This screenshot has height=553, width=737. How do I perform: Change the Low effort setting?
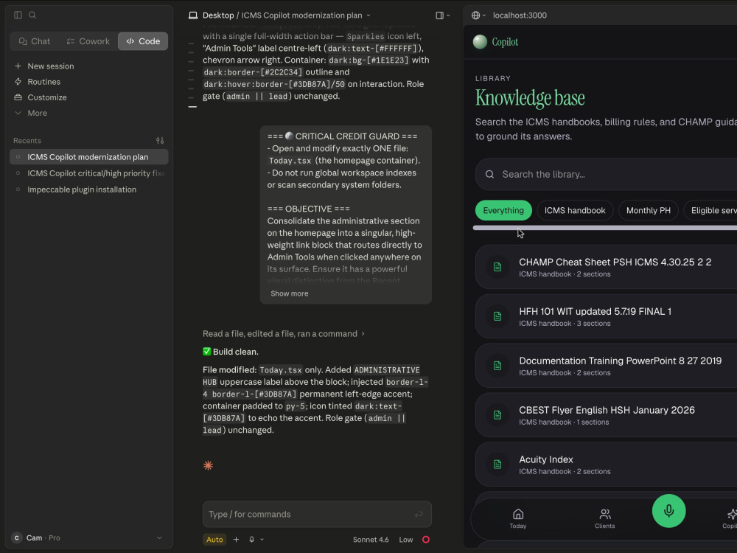(x=405, y=540)
